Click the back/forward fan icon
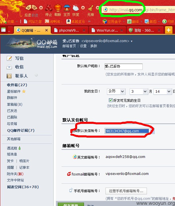 pyautogui.click(x=31, y=8)
